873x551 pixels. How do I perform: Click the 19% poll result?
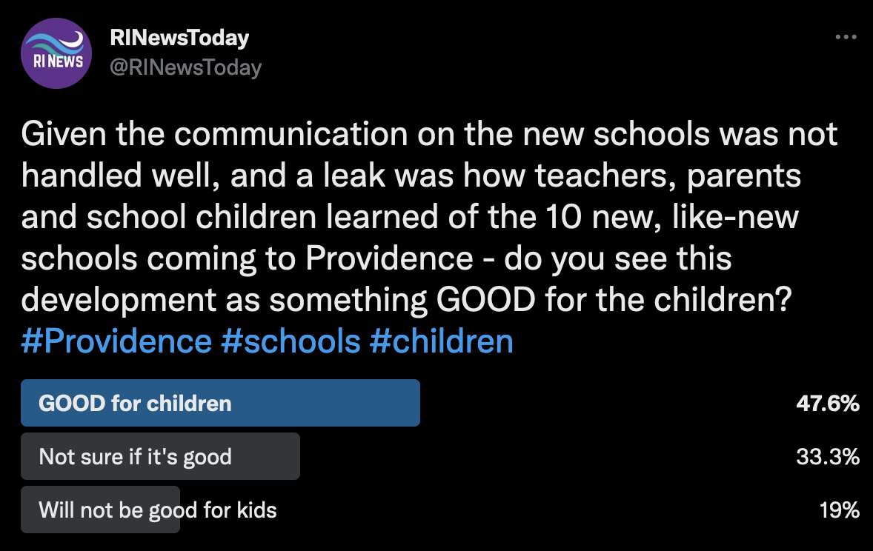click(x=839, y=510)
